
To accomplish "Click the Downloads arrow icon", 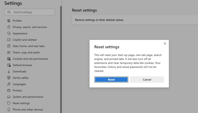I will (9, 71).
